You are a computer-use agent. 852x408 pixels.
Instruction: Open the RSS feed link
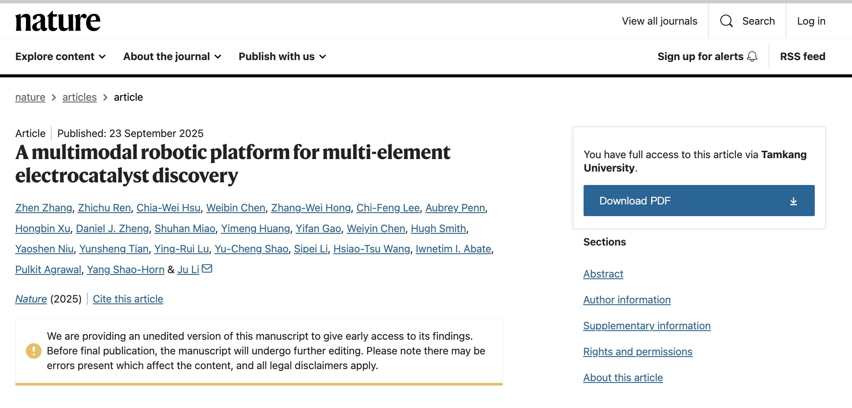[x=802, y=57]
